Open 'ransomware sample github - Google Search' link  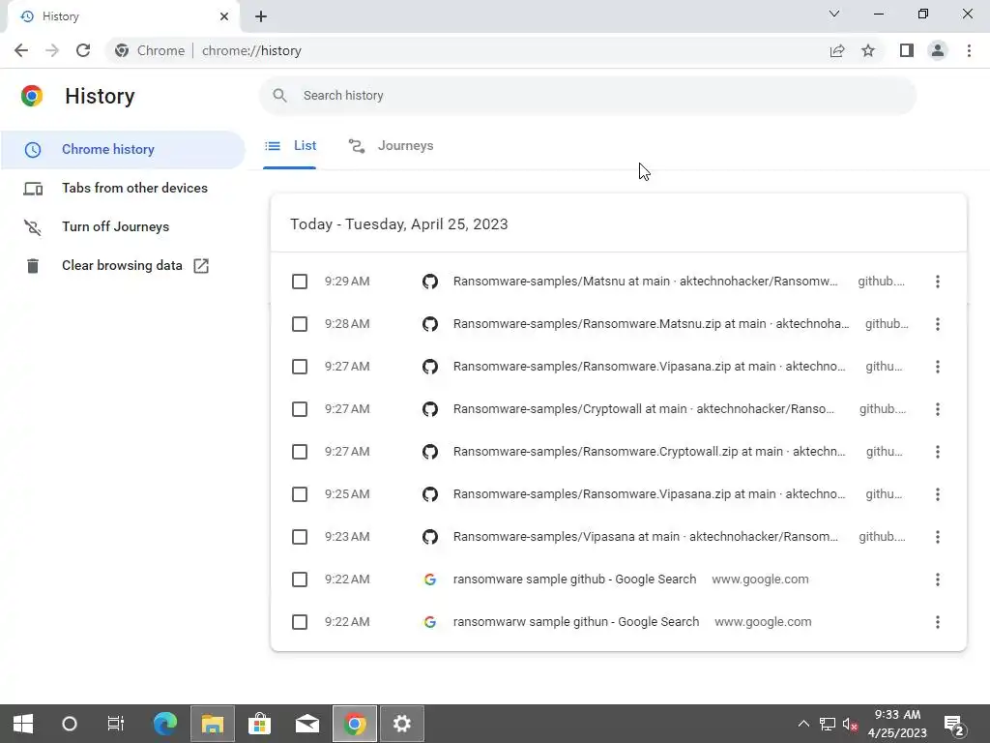pyautogui.click(x=574, y=580)
